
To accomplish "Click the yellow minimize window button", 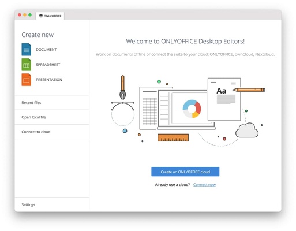I will coord(25,15).
